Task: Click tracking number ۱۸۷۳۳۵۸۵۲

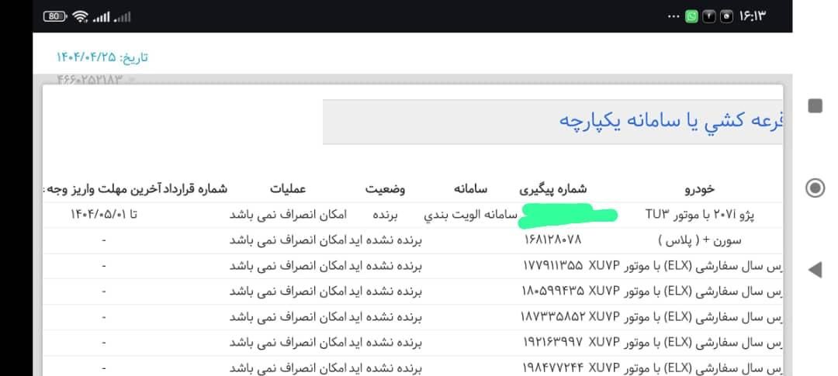Action: [553, 317]
